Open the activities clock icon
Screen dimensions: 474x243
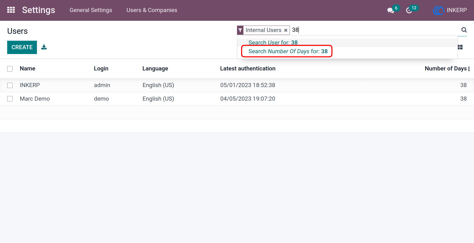(x=409, y=10)
